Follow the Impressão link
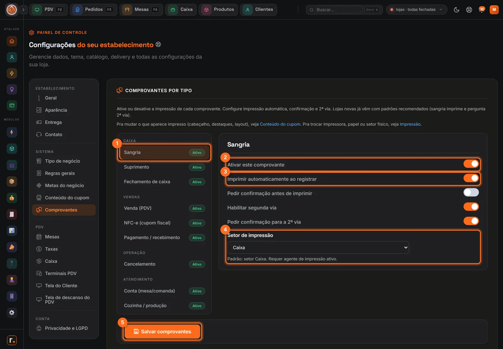Image resolution: width=503 pixels, height=349 pixels. pyautogui.click(x=410, y=124)
